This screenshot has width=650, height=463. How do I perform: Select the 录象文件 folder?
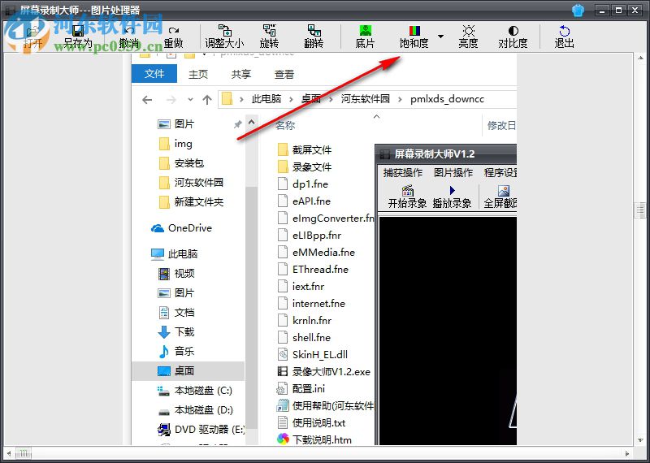tap(305, 167)
